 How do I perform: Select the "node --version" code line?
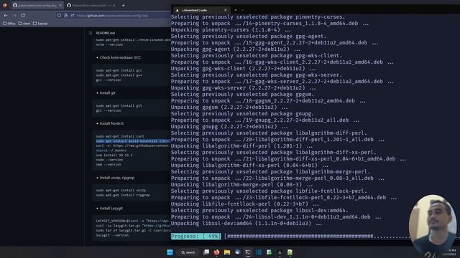[109, 160]
